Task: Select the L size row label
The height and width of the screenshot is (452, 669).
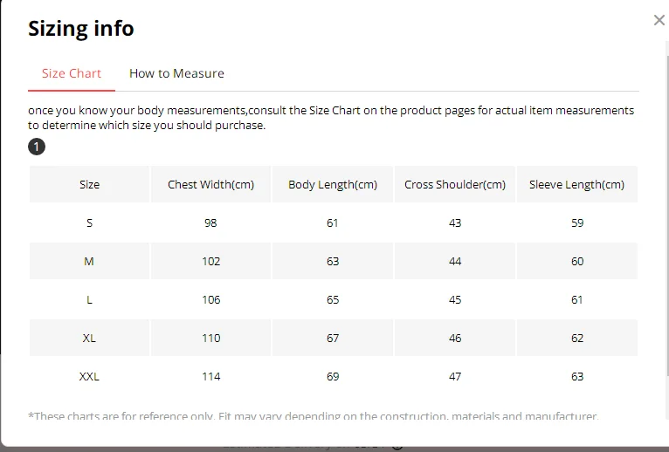Action: click(x=89, y=299)
